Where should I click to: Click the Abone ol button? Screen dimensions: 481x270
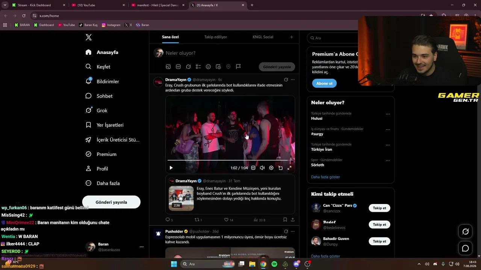tap(324, 83)
